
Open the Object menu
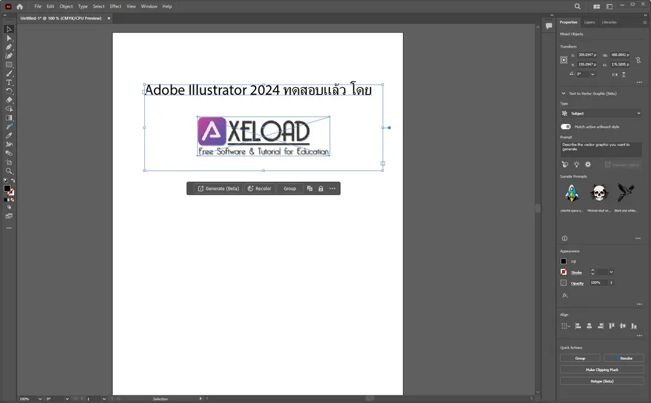[x=66, y=6]
